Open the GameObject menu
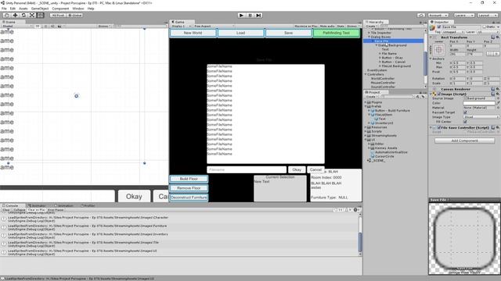 pos(40,9)
